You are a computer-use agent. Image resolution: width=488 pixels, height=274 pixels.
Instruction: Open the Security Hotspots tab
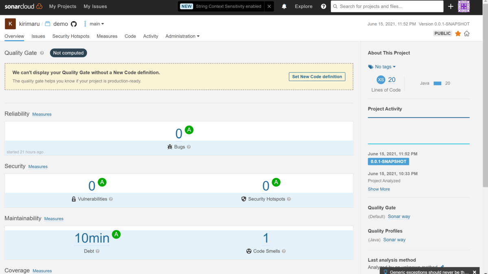click(71, 36)
